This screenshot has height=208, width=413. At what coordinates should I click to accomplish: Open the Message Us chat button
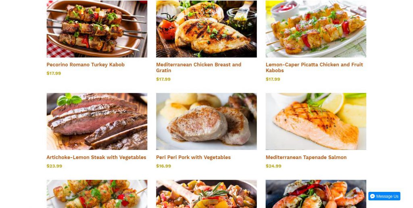point(384,196)
